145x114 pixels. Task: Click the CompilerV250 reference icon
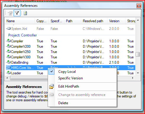pyautogui.click(x=9, y=51)
